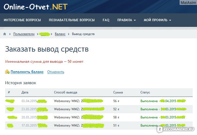Open Познавательные вопросы menu item
The height and width of the screenshot is (135, 197).
click(x=72, y=20)
